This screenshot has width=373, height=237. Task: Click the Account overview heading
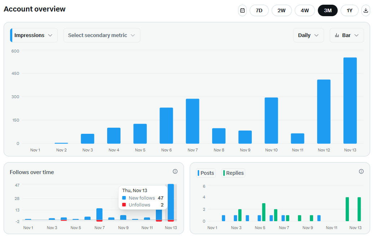[35, 9]
